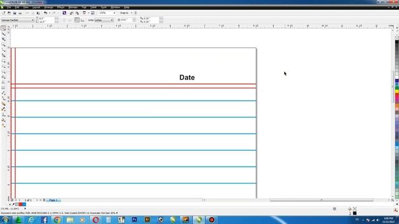Select the Basic Shapes tool
The image size is (399, 224).
[x=3, y=77]
